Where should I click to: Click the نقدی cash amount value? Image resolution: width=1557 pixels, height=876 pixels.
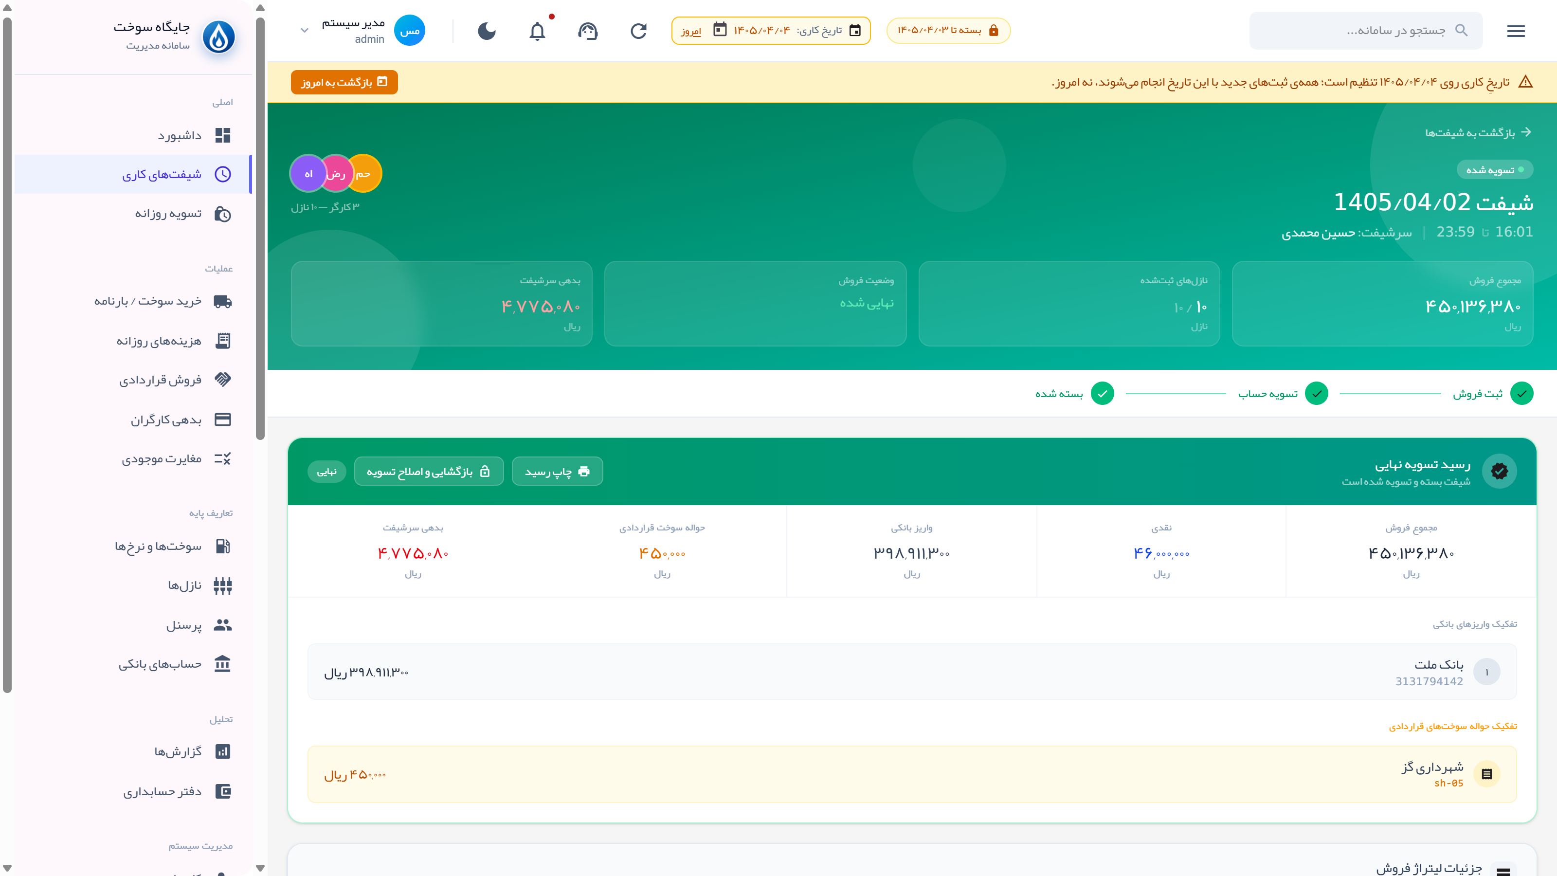point(1161,553)
